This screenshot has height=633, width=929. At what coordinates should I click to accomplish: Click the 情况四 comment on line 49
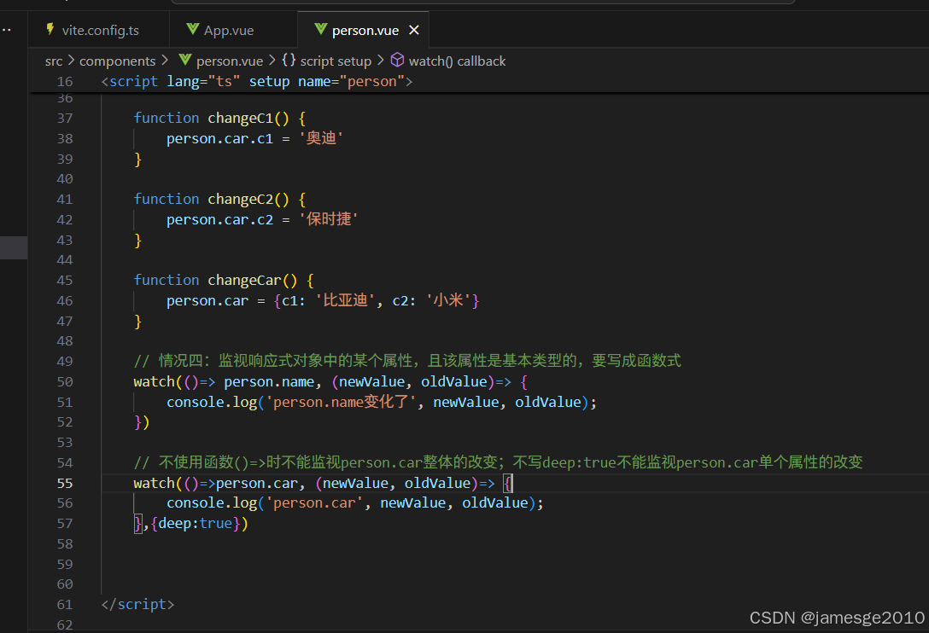407,361
